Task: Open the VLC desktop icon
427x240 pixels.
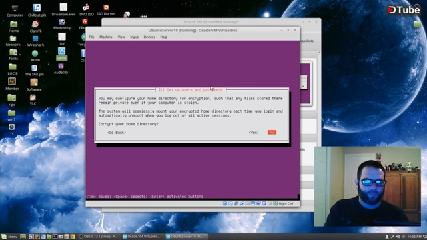Action: (x=33, y=99)
